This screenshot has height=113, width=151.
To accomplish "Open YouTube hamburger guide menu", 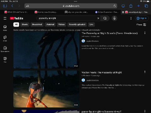I will point(5,18).
